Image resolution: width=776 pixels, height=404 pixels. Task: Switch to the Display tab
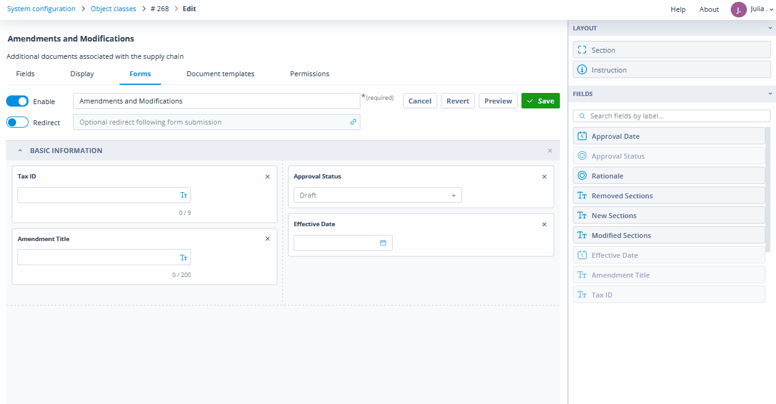(x=82, y=74)
